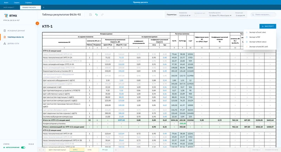Screen dimensions: 281x152
Task: Choose Экспорт в Word (.docx)
Action: [260, 42]
